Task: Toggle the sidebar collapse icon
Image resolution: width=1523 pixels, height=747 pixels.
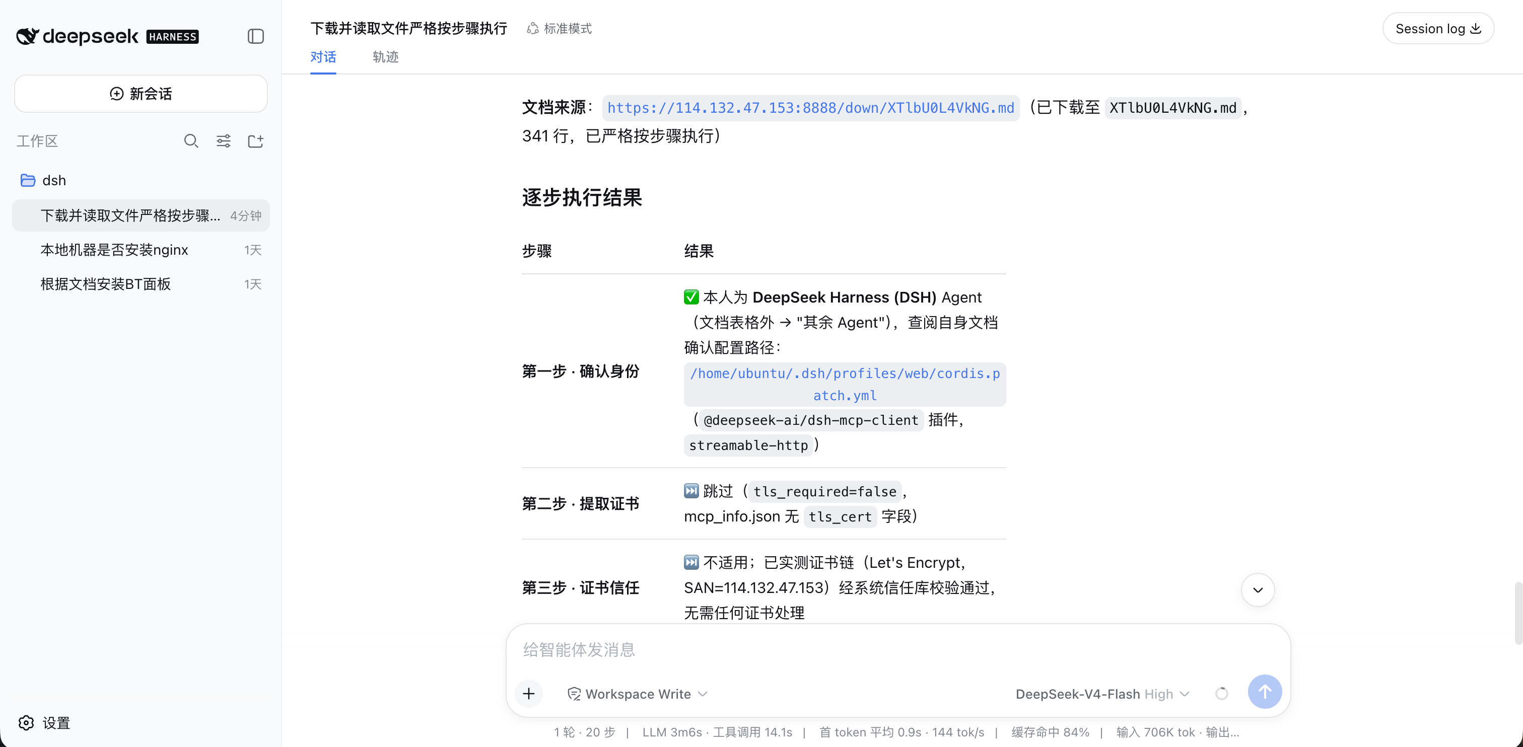Action: (255, 36)
